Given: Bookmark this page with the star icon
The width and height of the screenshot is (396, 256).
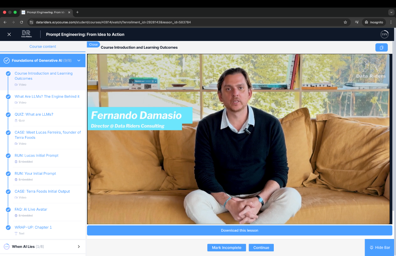Looking at the screenshot, I should [345, 22].
